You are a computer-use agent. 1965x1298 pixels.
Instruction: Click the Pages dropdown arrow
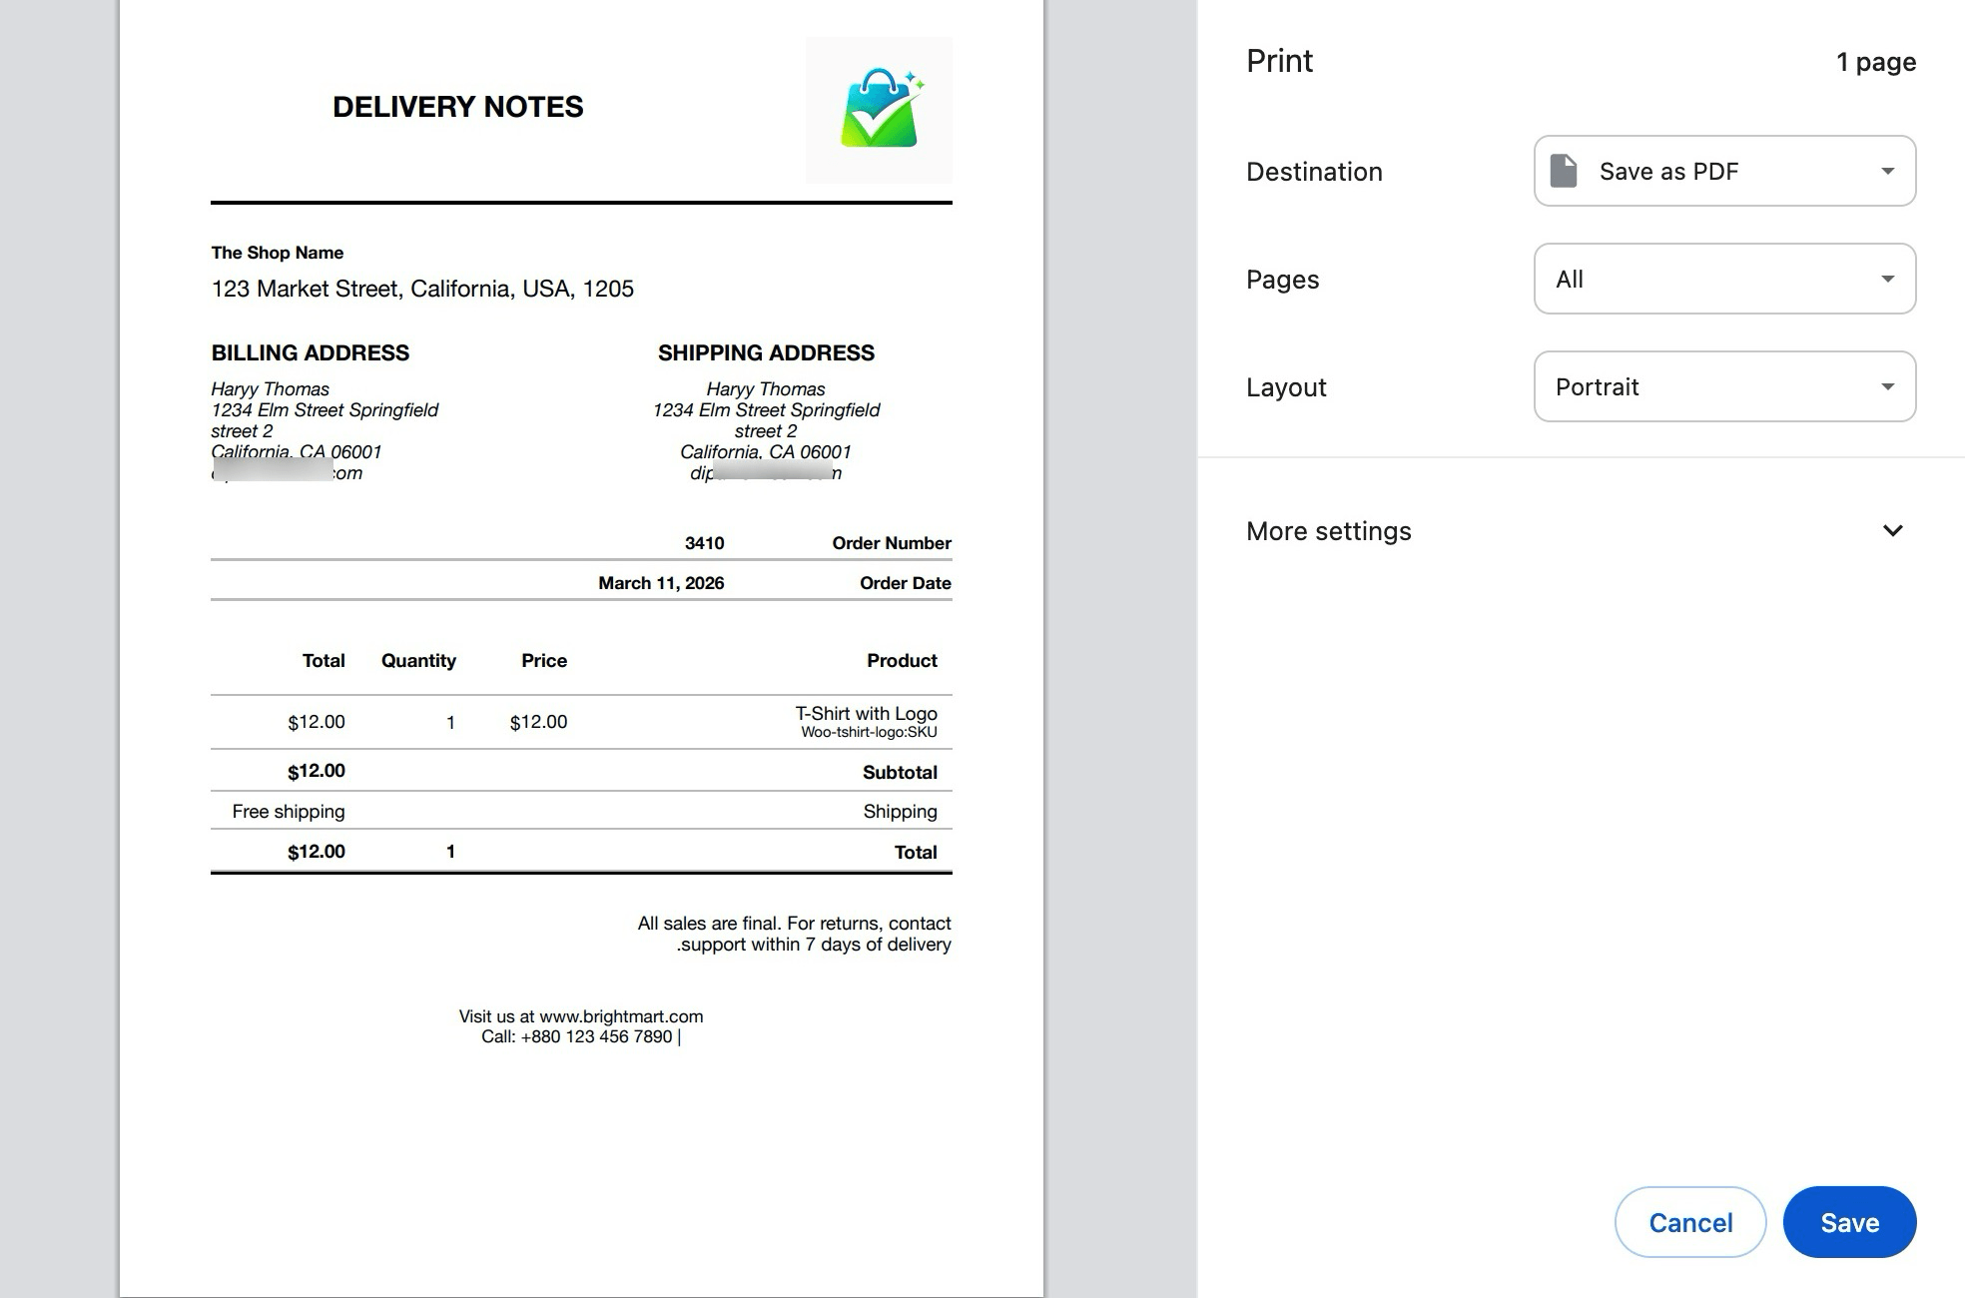click(1887, 279)
